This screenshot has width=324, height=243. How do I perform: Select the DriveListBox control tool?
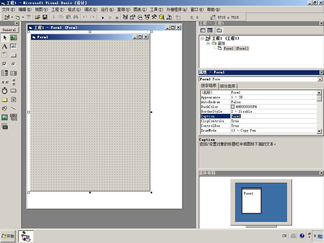(13, 91)
